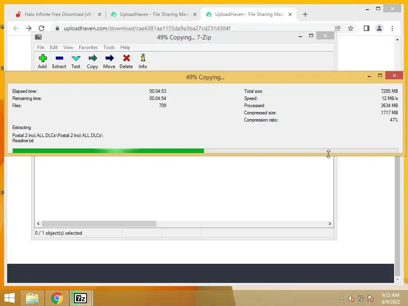Viewport: 408px width, 306px height.
Task: Close the active UploadHaven tab
Action: point(290,14)
